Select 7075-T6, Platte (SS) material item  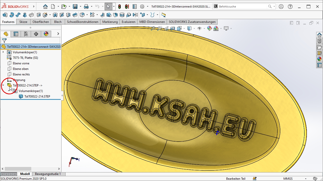pos(25,58)
